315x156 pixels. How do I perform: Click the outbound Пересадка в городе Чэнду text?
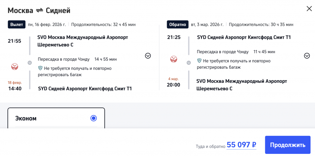(64, 59)
